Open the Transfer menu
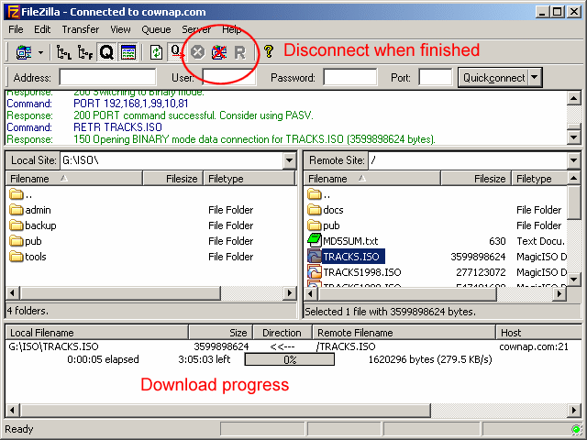Image resolution: width=587 pixels, height=440 pixels. [80, 29]
